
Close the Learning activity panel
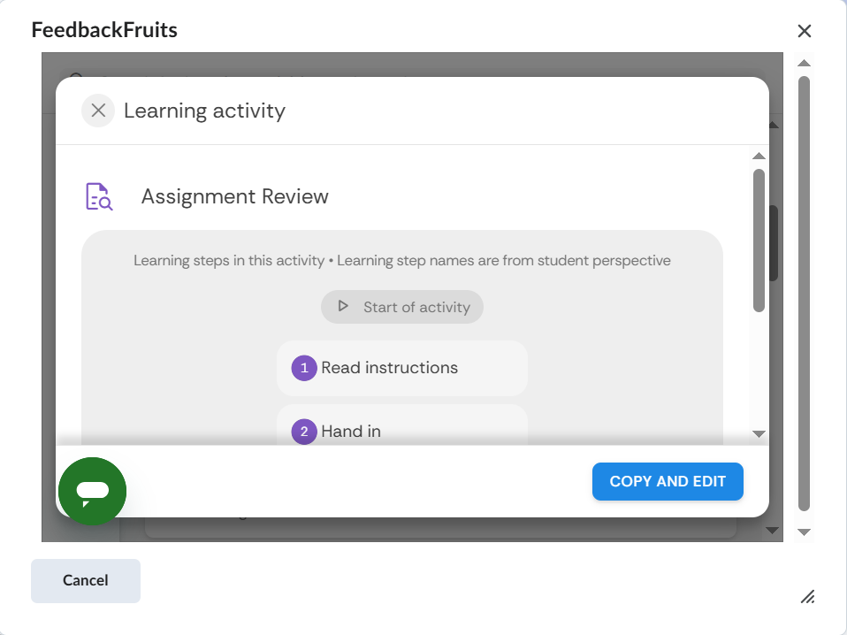98,111
